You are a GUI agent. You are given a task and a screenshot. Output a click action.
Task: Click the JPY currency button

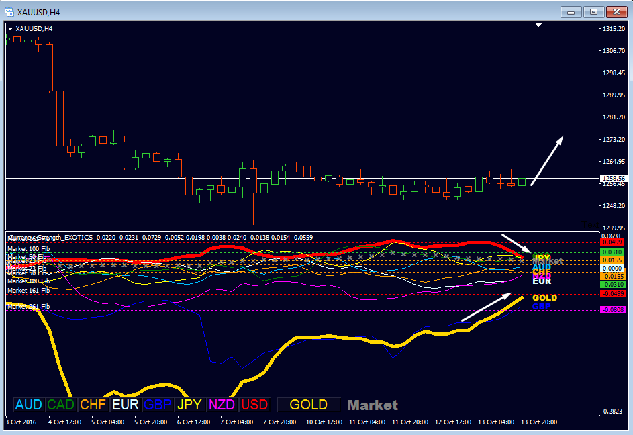tap(189, 405)
